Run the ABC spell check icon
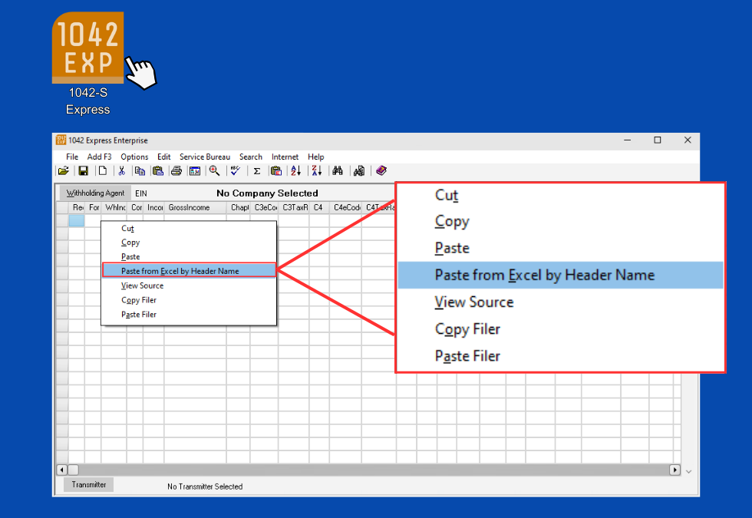 point(235,171)
